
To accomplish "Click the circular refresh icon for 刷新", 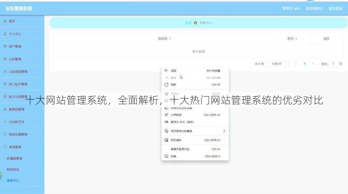I will (x=166, y=85).
